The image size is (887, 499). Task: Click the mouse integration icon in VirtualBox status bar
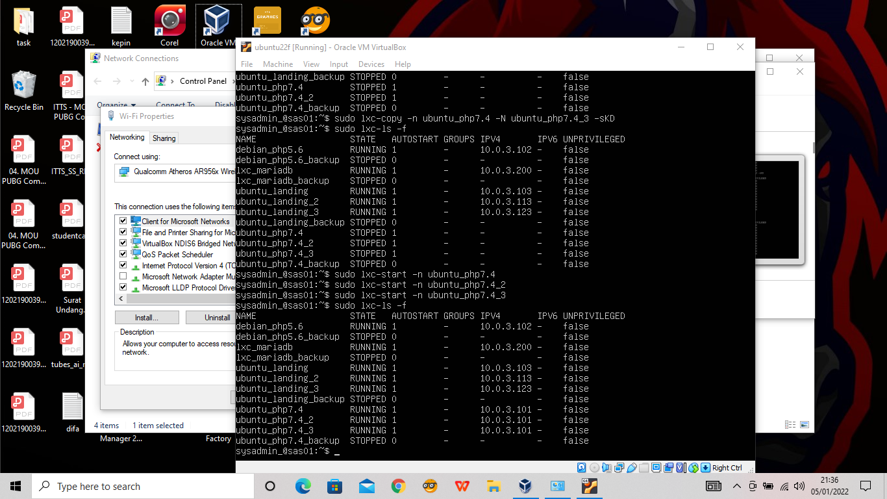pos(693,468)
